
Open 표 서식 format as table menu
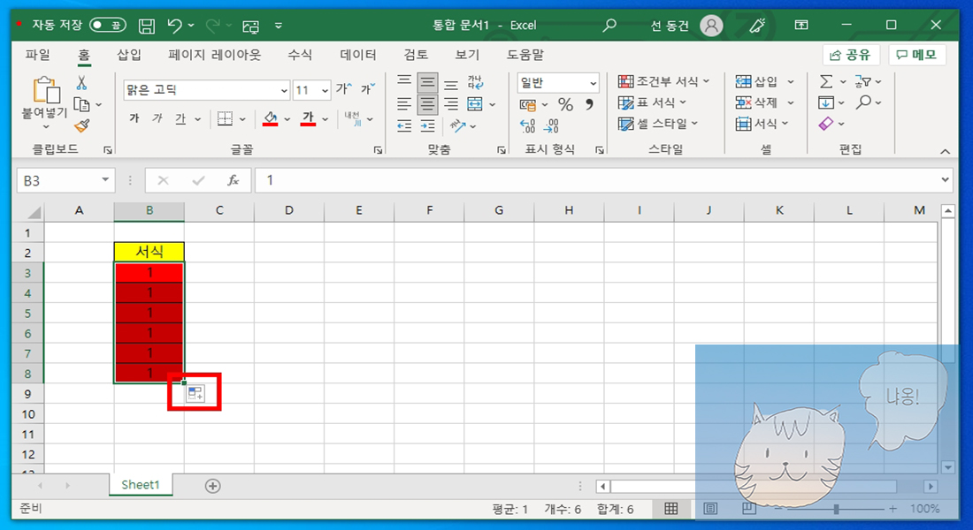(652, 102)
